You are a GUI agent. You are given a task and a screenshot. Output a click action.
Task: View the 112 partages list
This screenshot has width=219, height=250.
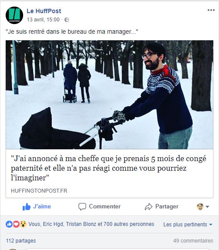click(21, 241)
